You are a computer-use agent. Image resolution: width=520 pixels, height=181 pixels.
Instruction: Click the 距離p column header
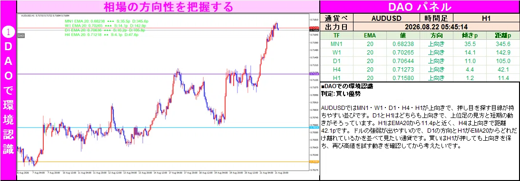pyautogui.click(x=502, y=36)
